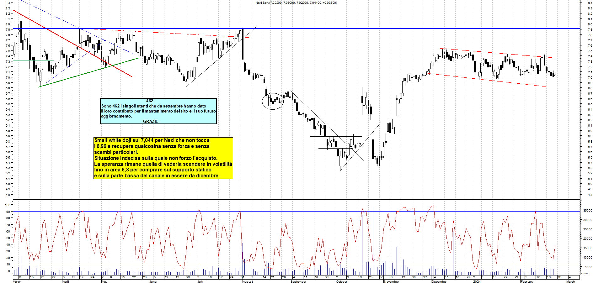Click the 35000 volume scale value

pos(588,211)
